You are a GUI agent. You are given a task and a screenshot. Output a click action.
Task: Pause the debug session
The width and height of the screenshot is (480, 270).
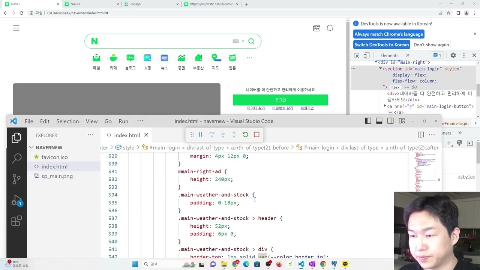pos(201,135)
